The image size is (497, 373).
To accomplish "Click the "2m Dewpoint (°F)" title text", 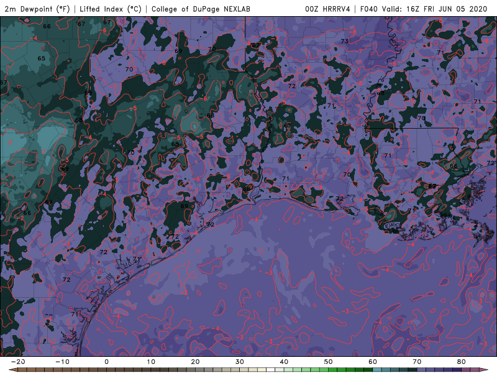I will [37, 9].
